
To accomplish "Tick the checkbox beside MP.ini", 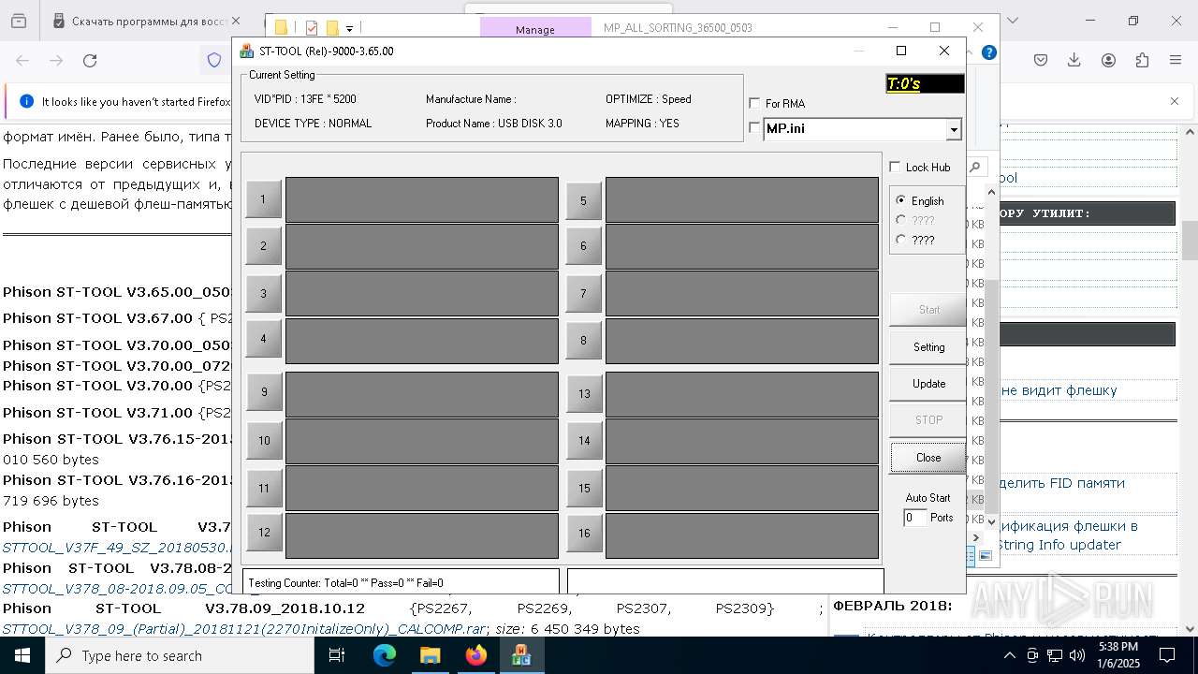I will [754, 128].
